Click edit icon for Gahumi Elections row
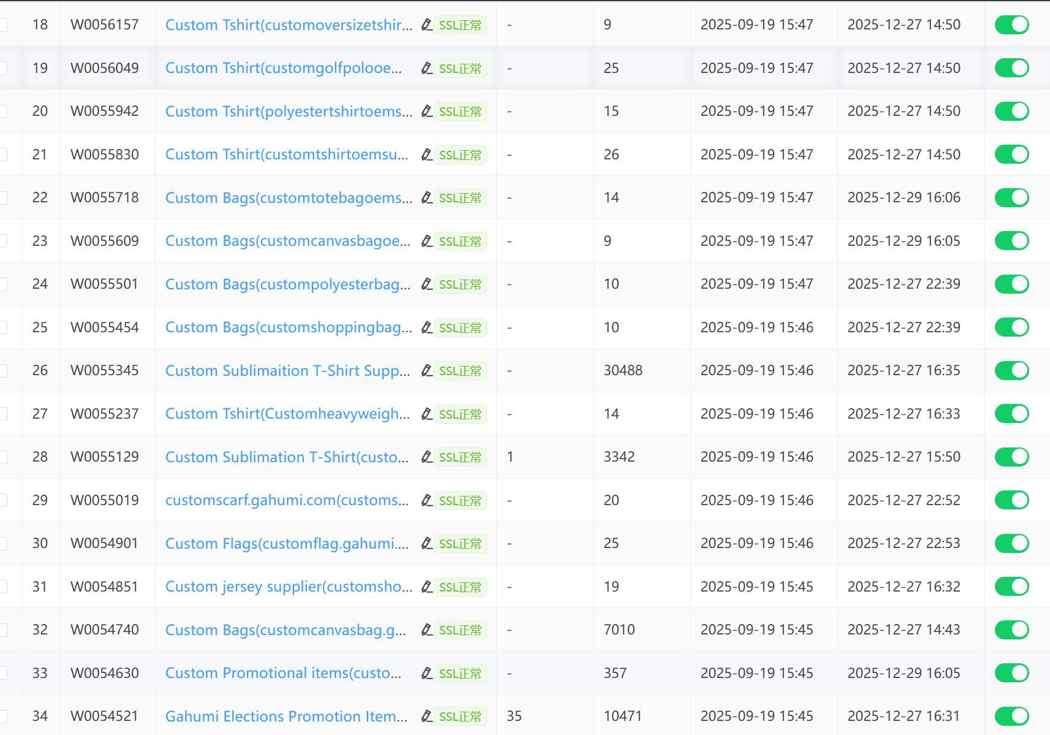Screen dimensions: 1050x735 point(427,717)
